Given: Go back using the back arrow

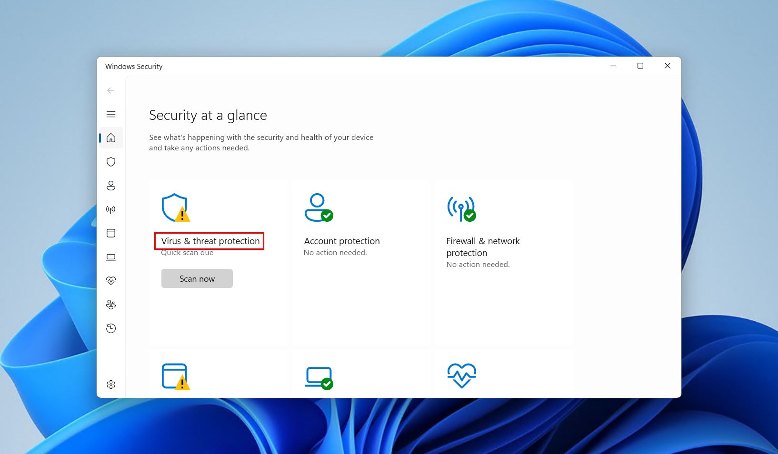Looking at the screenshot, I should click(x=111, y=90).
